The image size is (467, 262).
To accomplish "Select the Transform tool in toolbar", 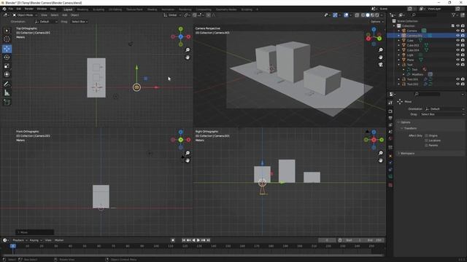I will [x=7, y=74].
